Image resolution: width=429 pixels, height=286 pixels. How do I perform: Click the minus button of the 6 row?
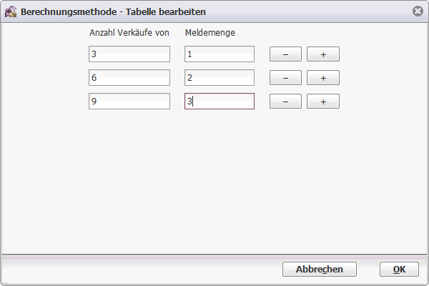(x=285, y=78)
